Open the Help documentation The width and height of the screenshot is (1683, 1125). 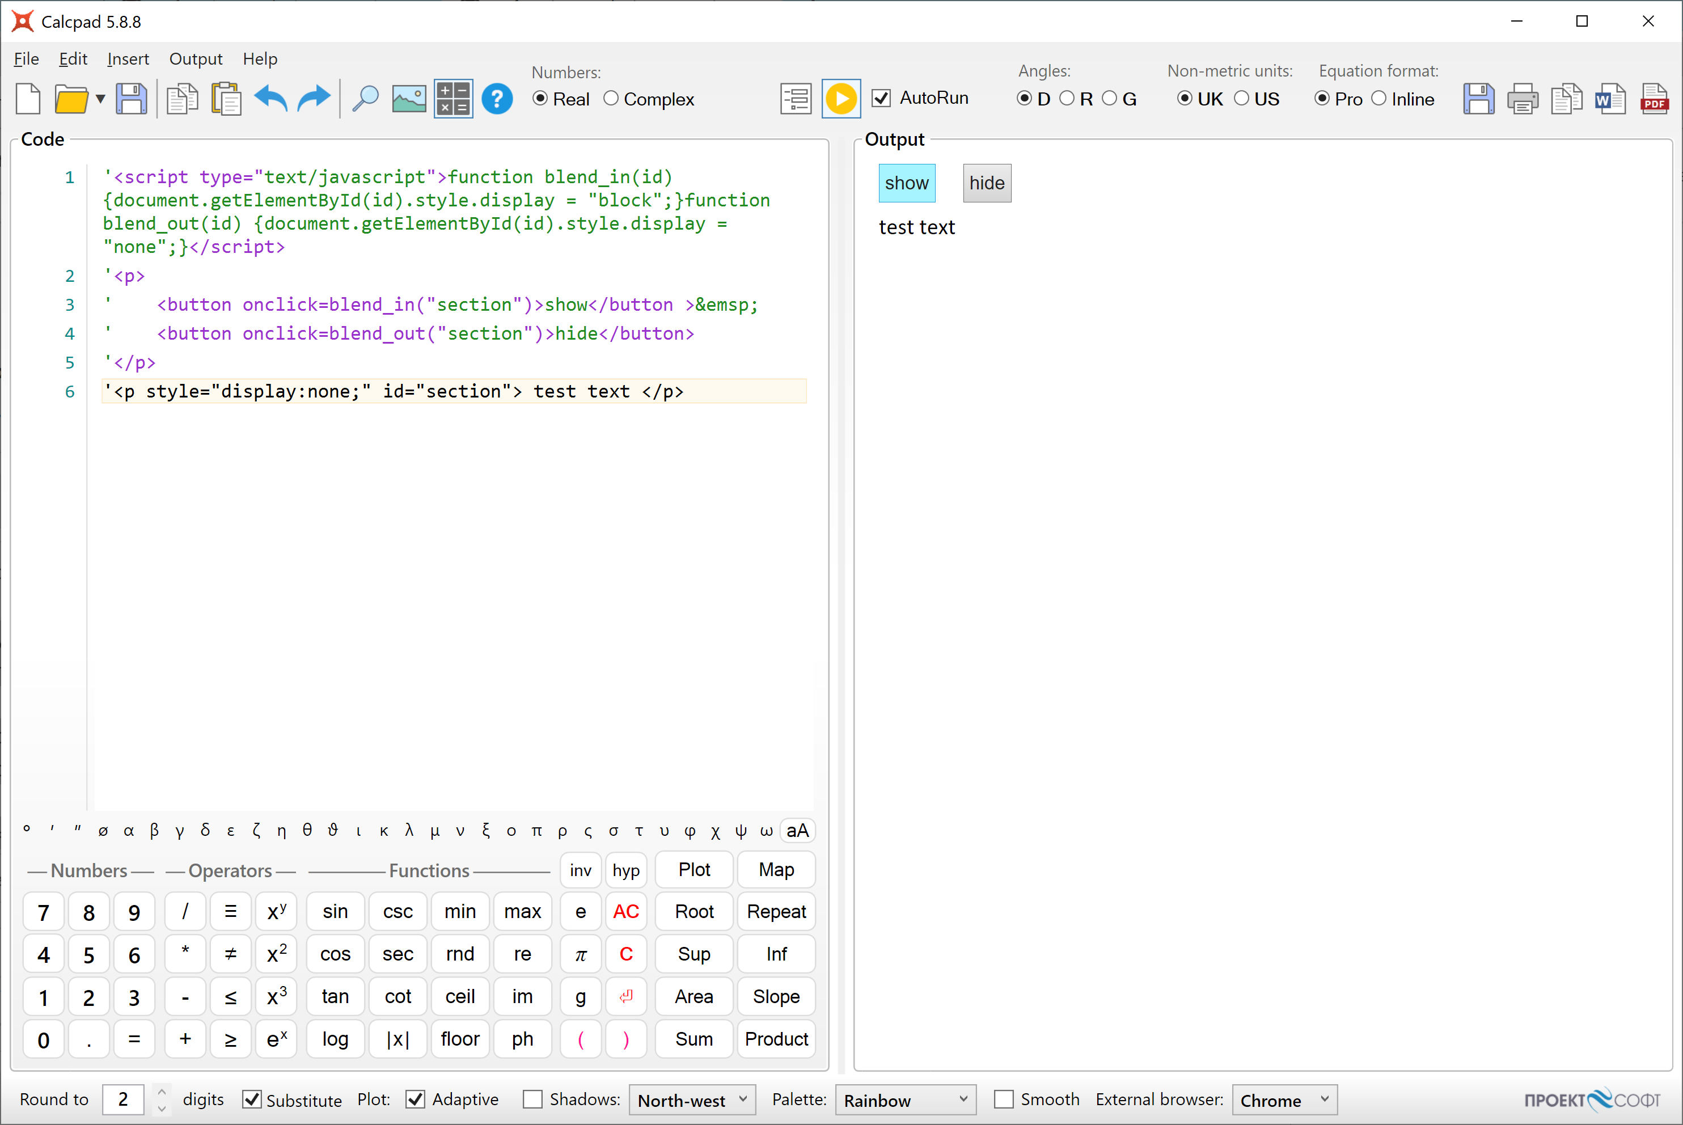(498, 98)
